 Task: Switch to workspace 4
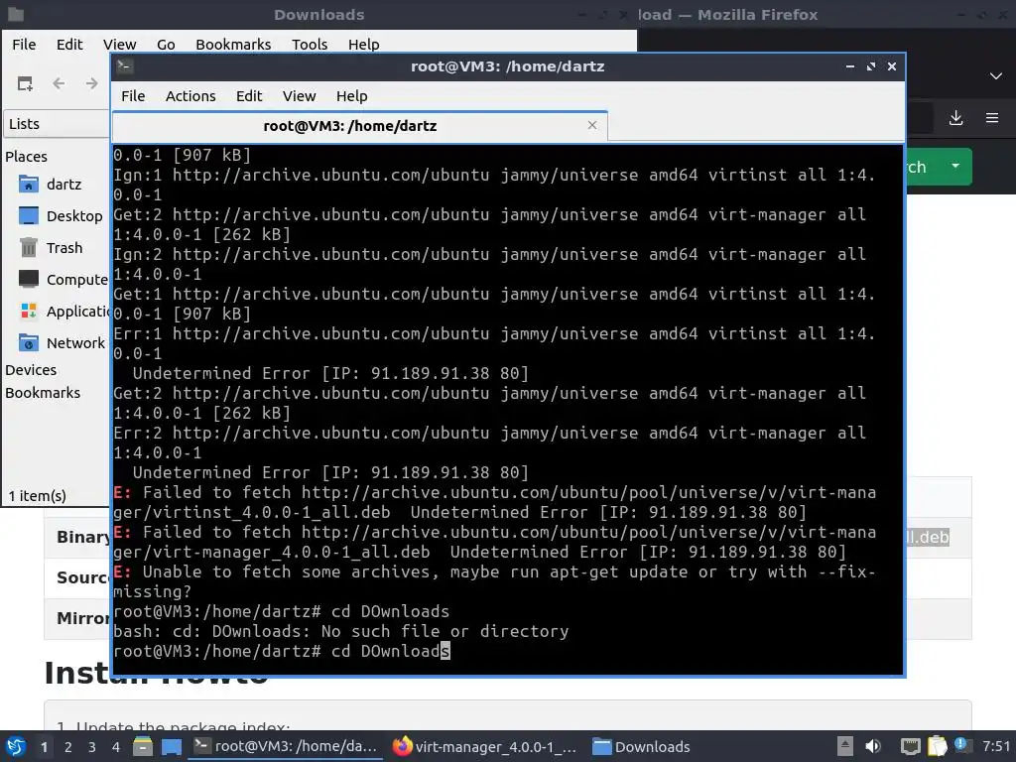116,747
